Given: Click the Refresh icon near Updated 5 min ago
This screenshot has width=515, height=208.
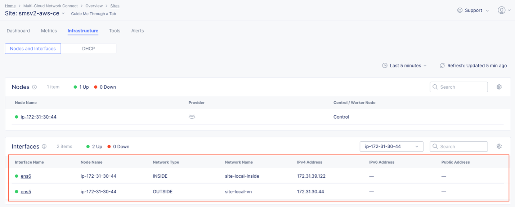Looking at the screenshot, I should click(x=442, y=65).
